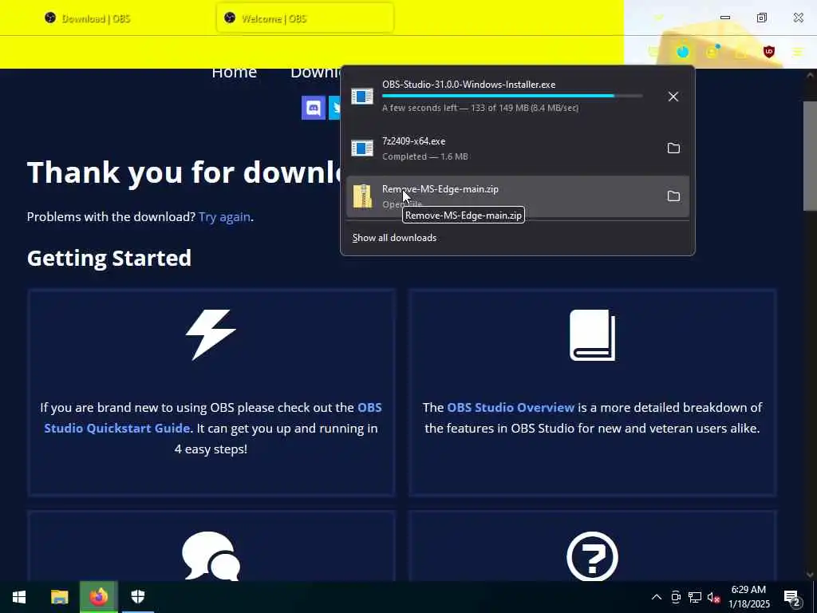Click the muted volume tray icon

point(713,597)
